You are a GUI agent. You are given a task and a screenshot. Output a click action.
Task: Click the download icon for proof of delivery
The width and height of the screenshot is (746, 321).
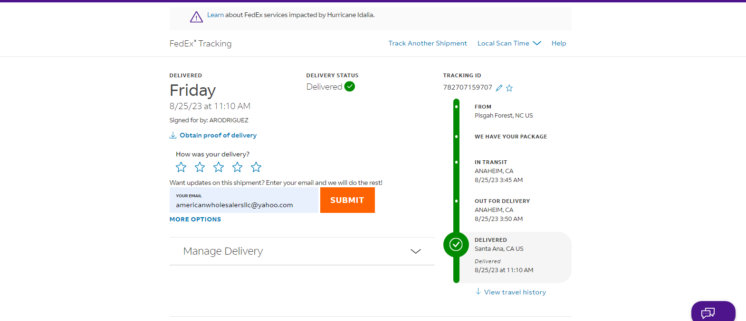173,135
